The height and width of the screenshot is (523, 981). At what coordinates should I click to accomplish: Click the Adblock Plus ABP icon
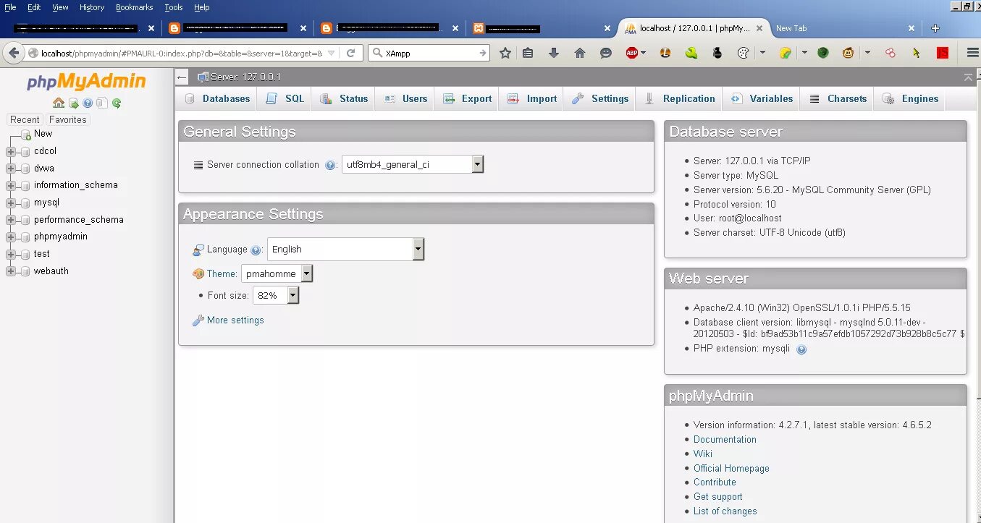click(x=632, y=53)
